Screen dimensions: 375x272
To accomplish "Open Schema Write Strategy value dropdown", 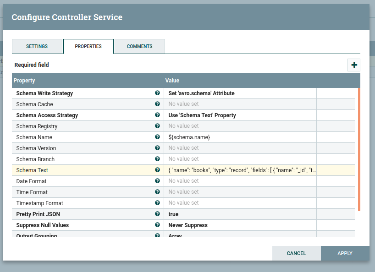I will pos(240,93).
